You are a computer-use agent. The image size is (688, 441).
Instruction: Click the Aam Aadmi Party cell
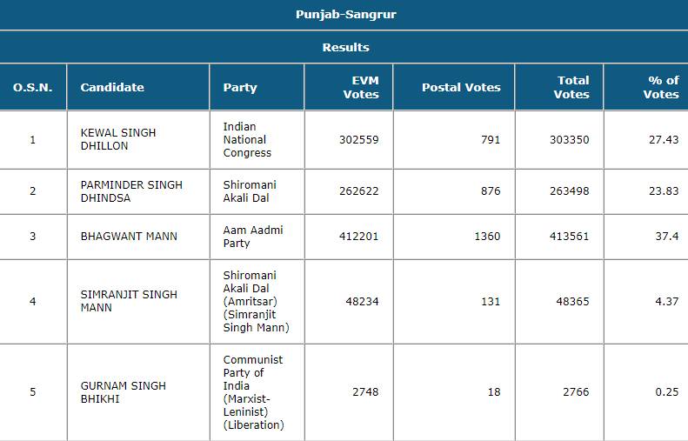tap(253, 236)
